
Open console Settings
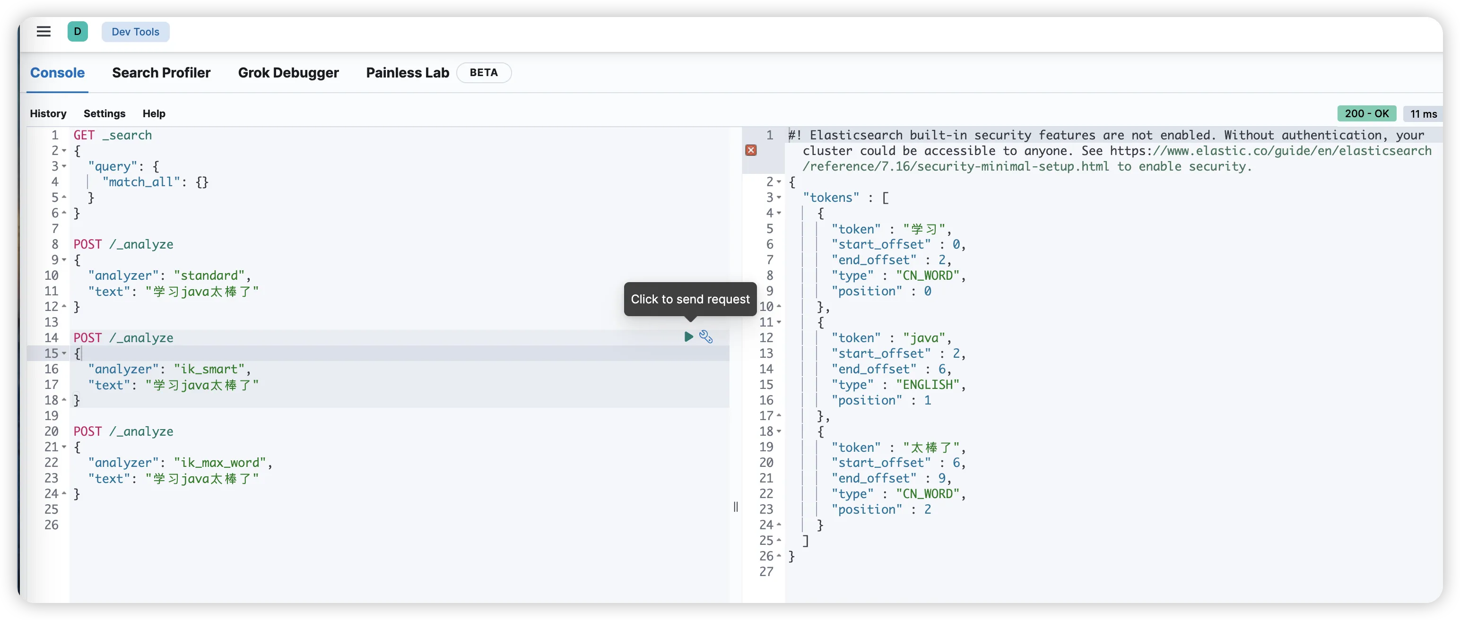pos(104,113)
